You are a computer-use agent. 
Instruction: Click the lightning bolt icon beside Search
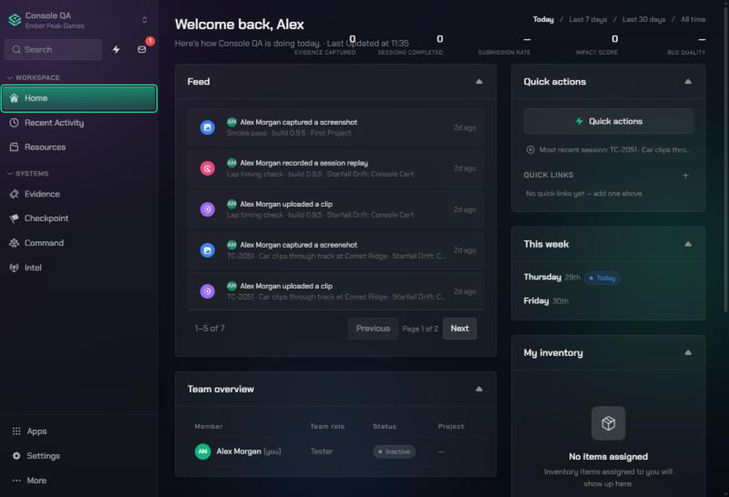(x=116, y=50)
